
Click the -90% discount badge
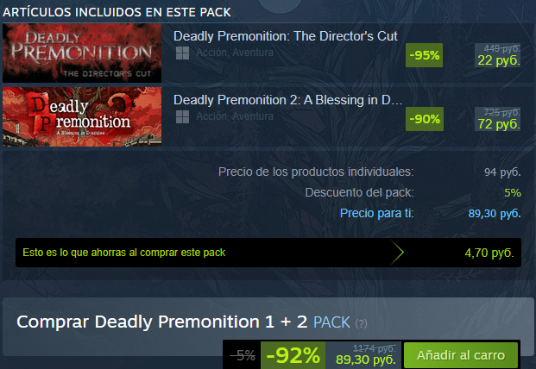[x=425, y=119]
